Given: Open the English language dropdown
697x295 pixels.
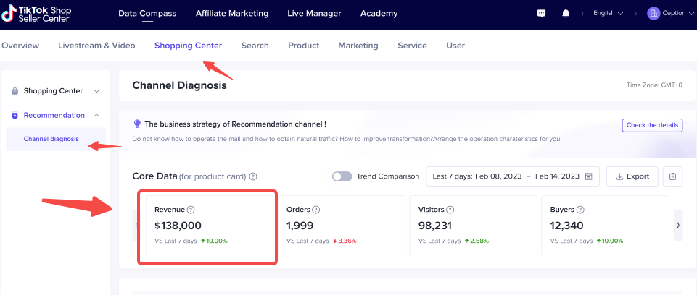Looking at the screenshot, I should point(608,13).
